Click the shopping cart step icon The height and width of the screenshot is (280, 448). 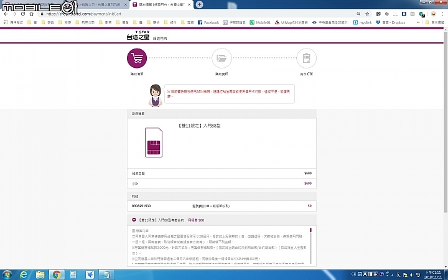(137, 58)
